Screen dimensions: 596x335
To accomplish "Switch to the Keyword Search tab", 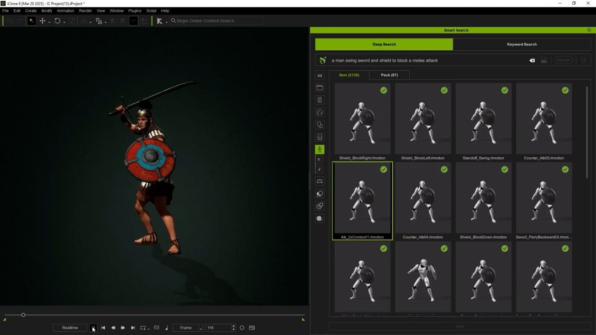I will tap(521, 44).
